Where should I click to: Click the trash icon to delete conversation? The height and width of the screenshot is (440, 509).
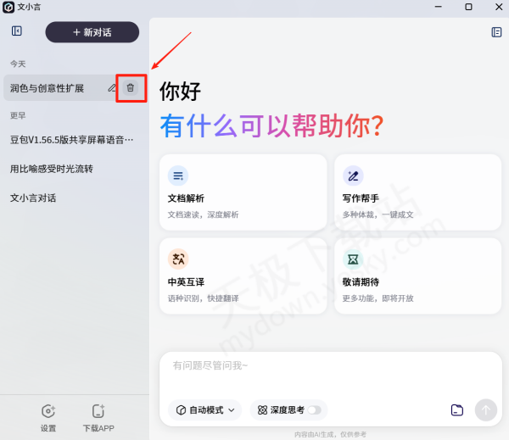click(x=130, y=88)
